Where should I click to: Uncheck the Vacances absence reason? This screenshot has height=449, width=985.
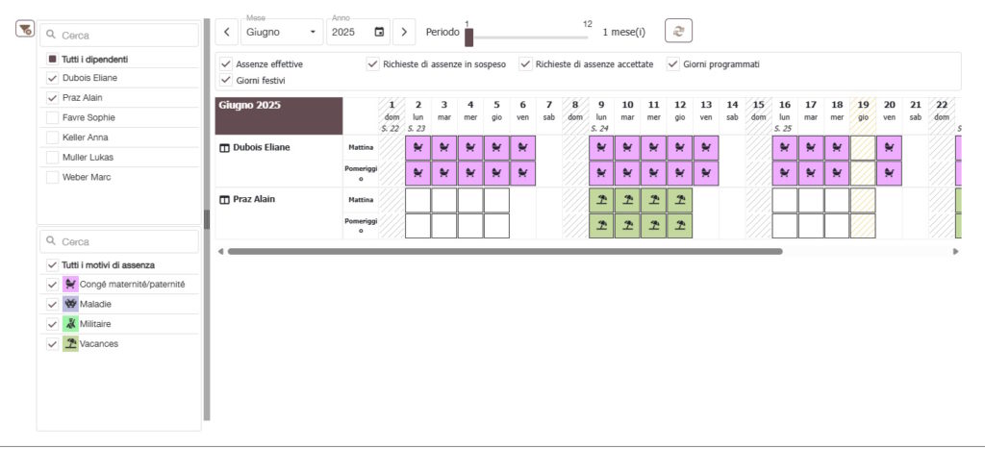[x=52, y=344]
